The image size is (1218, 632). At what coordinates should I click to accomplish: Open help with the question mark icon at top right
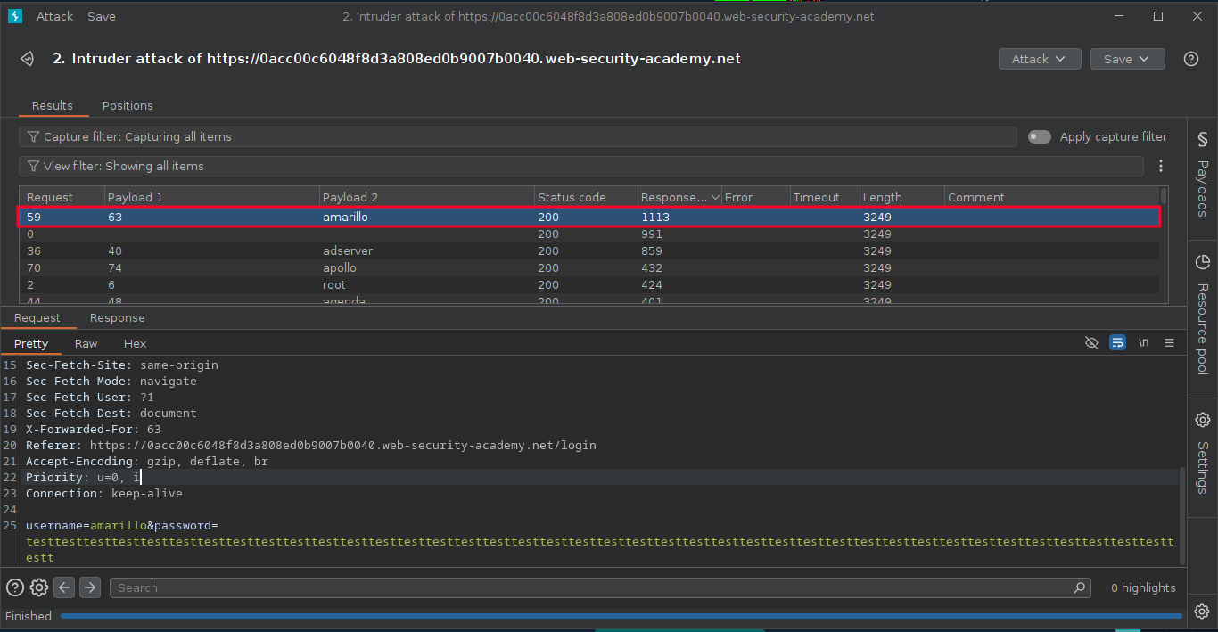1190,59
